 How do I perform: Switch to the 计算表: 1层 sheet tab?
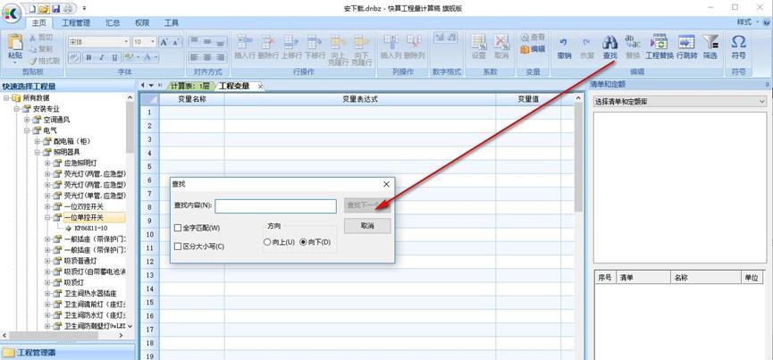[190, 86]
